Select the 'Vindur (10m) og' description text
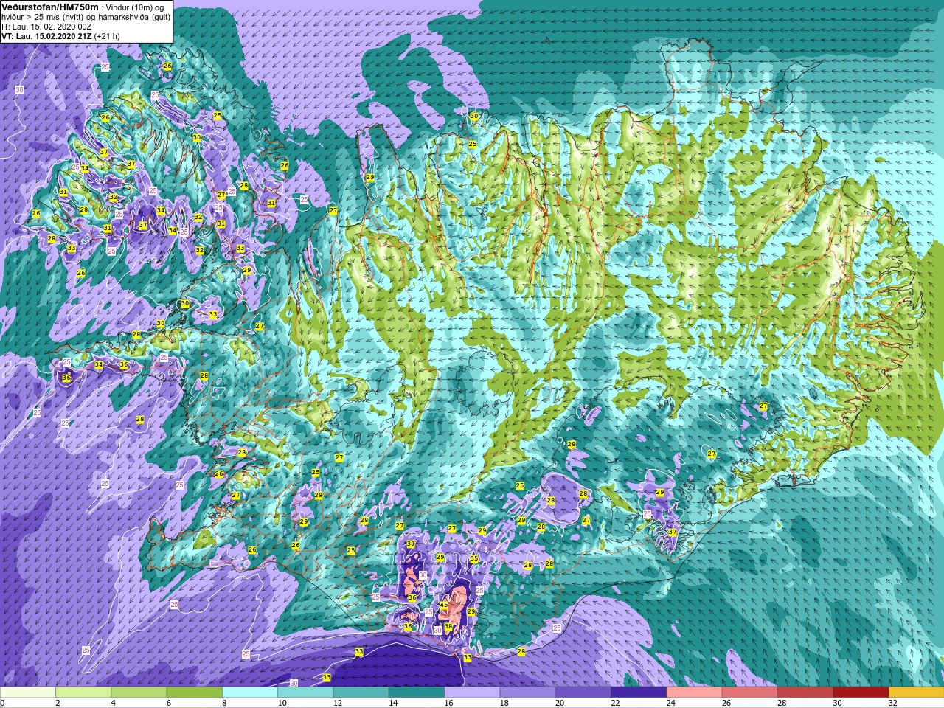944x708 pixels. pos(135,7)
